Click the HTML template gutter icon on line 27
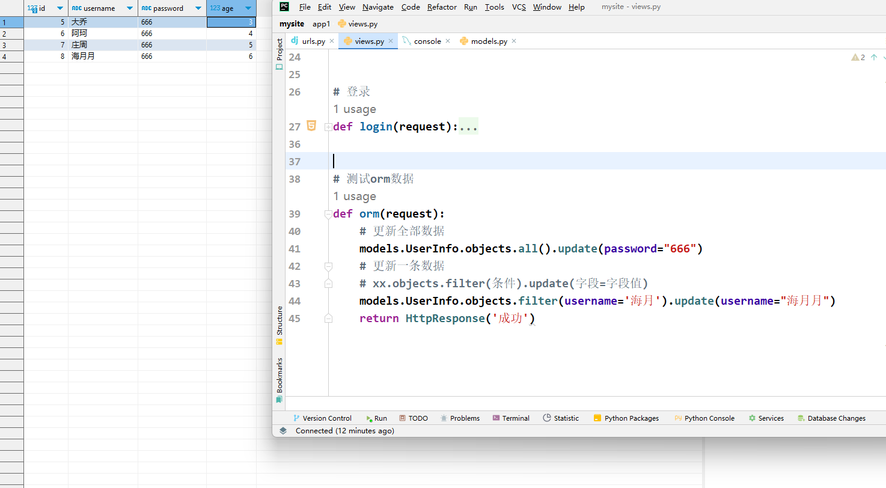886x488 pixels. click(x=311, y=126)
